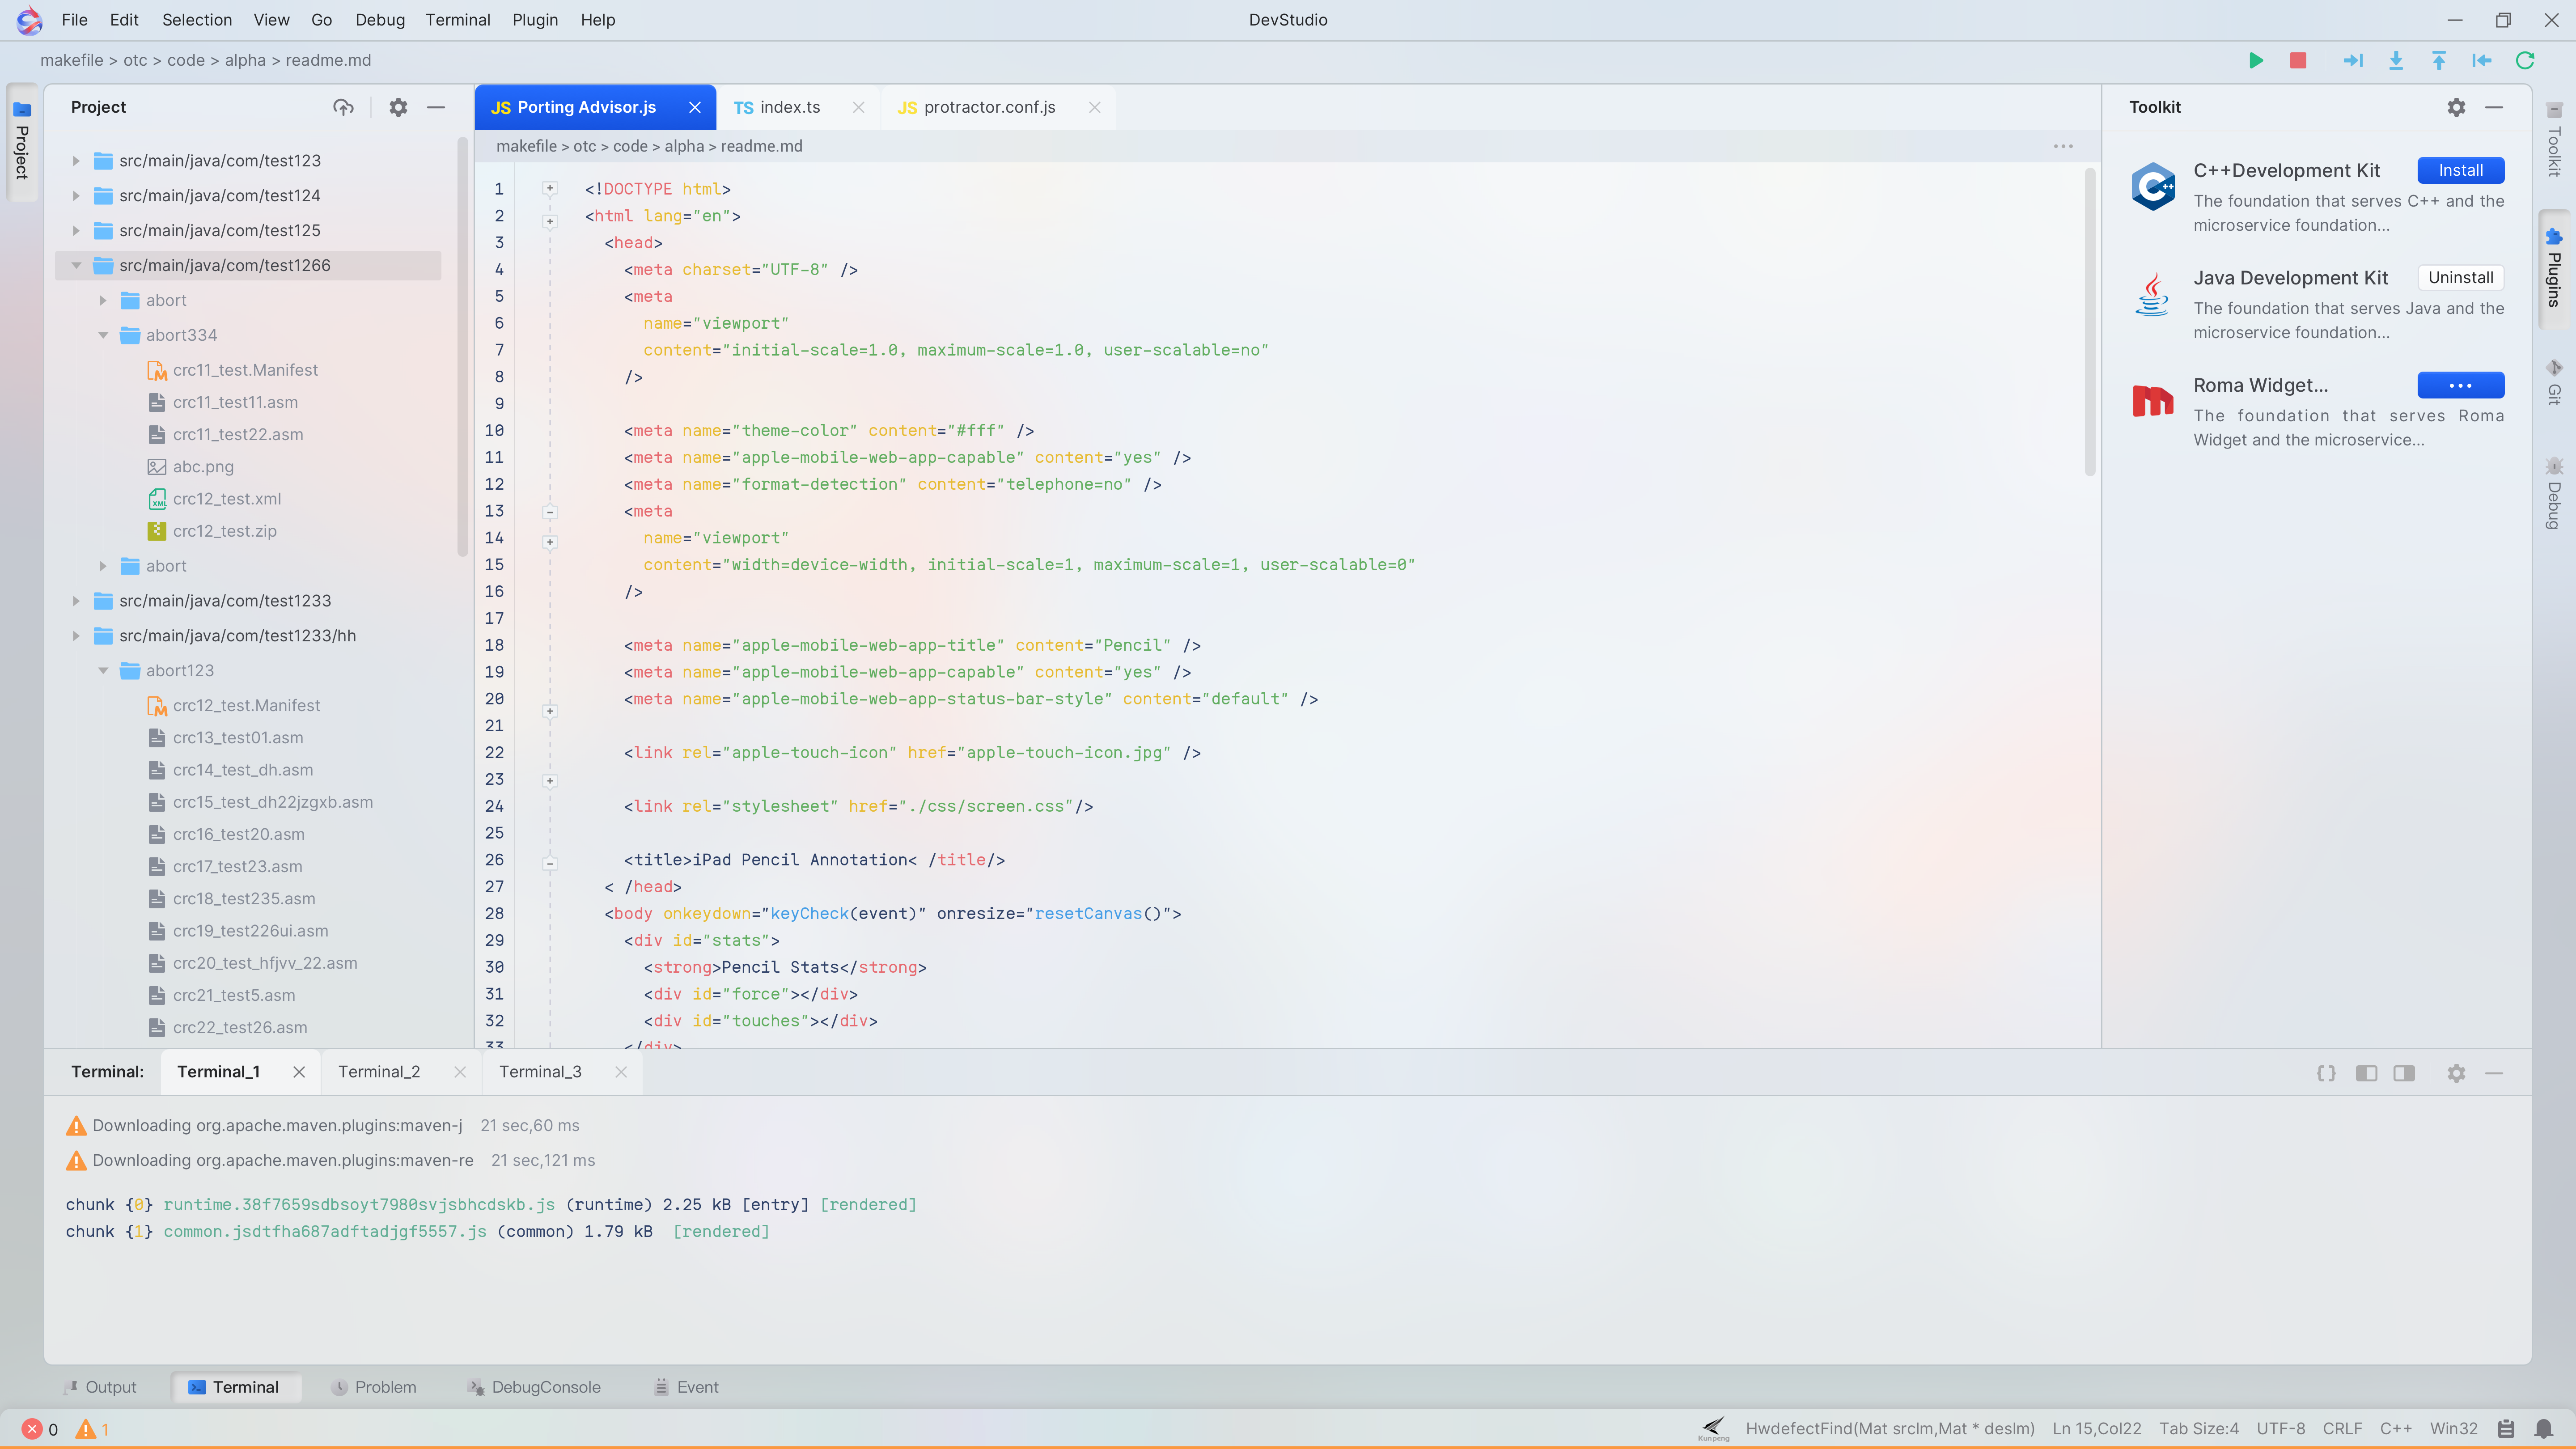Toggle left split layout for the terminal
The image size is (2576, 1449).
2366,1073
